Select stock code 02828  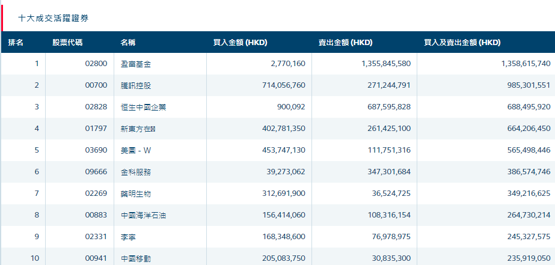[x=96, y=107]
